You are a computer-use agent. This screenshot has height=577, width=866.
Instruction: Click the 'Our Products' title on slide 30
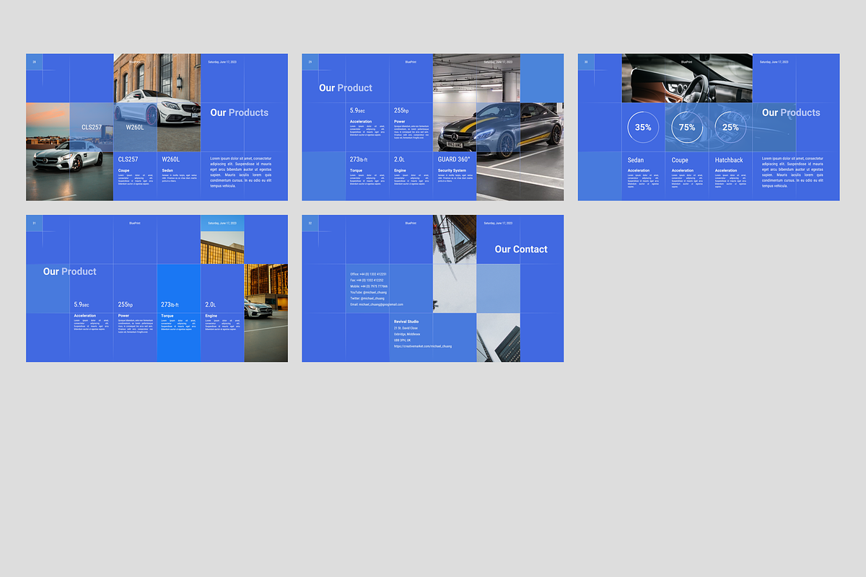coord(791,113)
